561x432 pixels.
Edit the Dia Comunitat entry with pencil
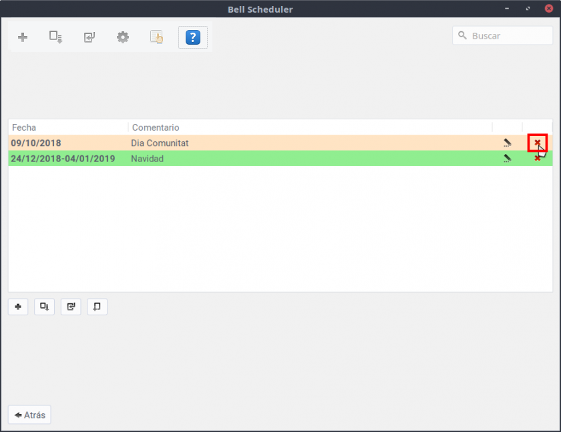click(508, 143)
